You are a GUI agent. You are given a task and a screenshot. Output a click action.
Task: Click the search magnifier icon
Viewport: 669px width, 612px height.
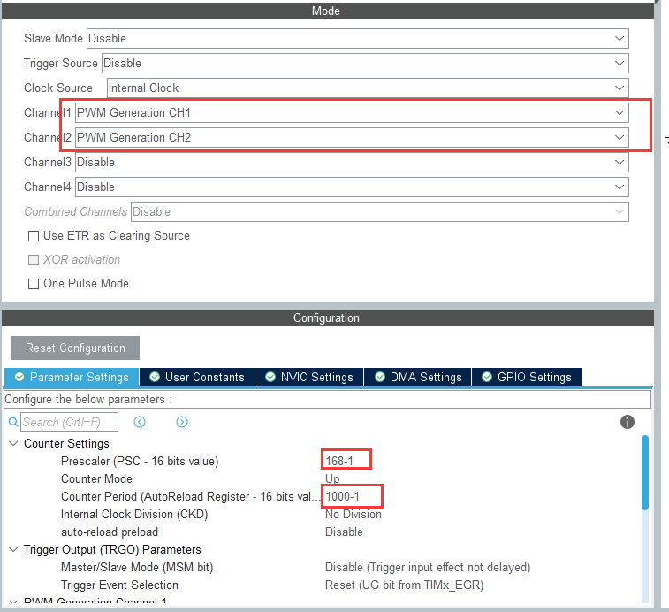12,423
